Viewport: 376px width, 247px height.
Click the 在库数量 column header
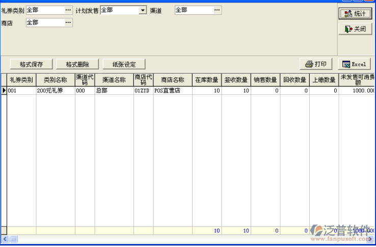(x=206, y=80)
